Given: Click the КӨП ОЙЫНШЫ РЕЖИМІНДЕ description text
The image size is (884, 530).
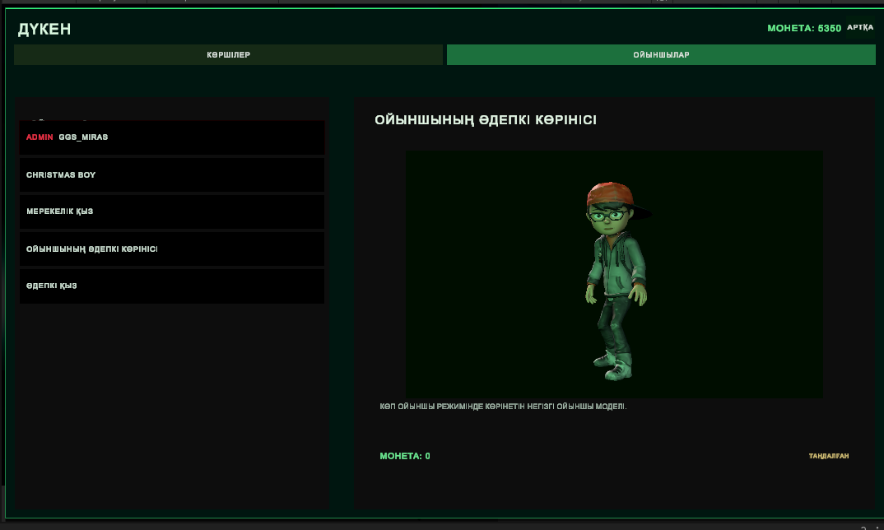Looking at the screenshot, I should 503,407.
